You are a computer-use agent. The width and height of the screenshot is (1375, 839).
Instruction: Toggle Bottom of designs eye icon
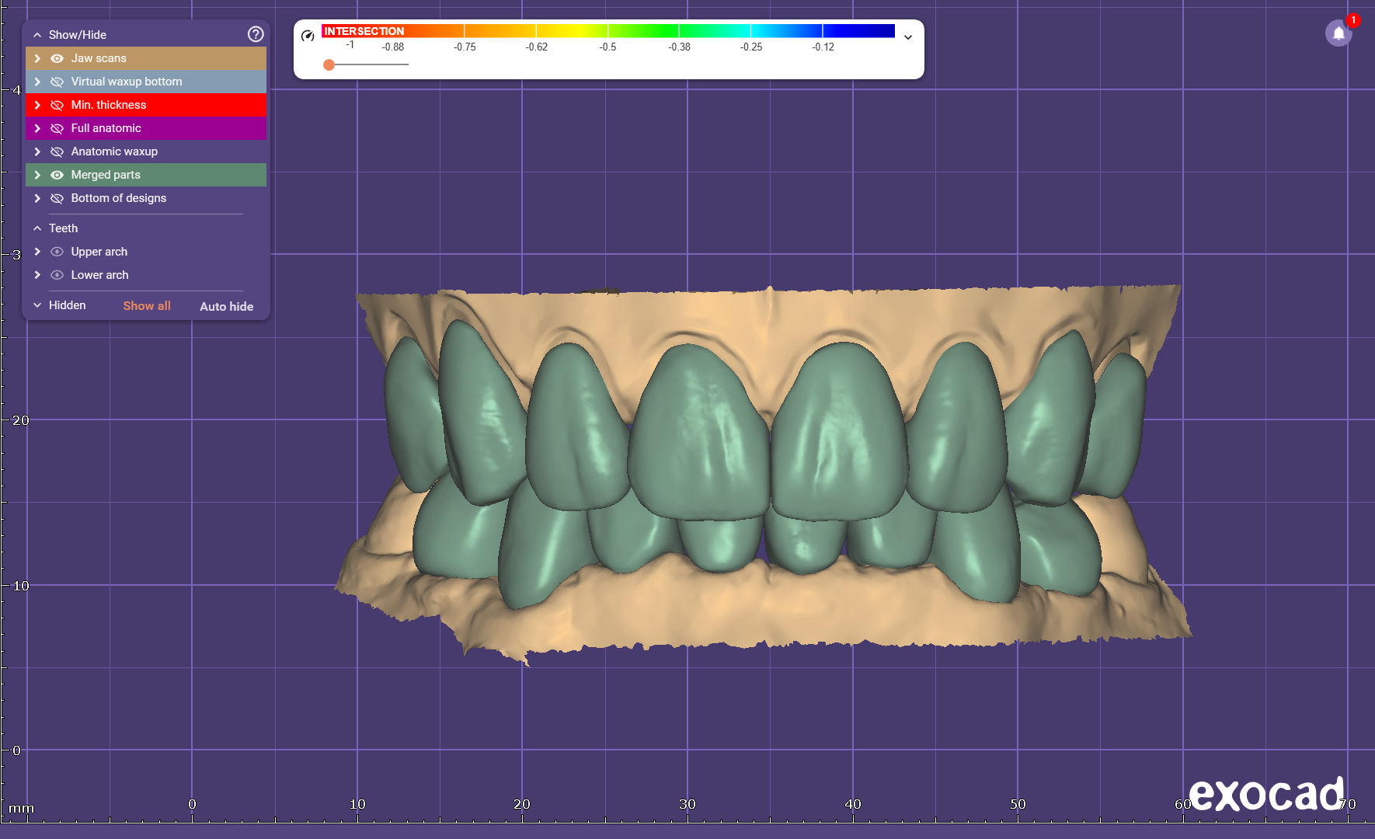(57, 198)
